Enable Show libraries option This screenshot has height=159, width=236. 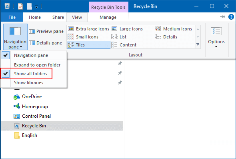[34, 83]
